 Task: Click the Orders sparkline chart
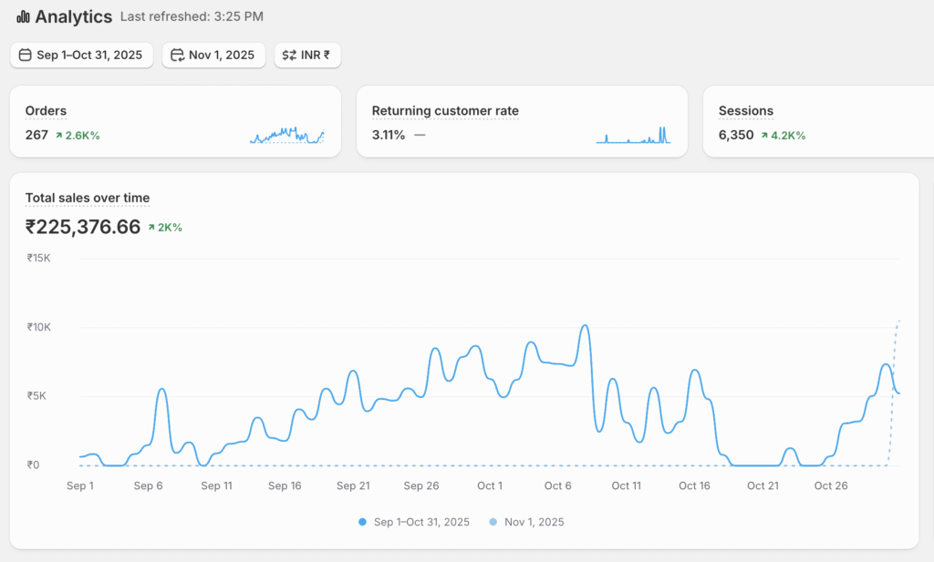click(x=286, y=136)
